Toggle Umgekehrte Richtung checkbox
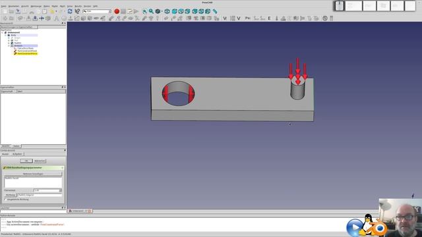Image resolution: width=422 pixels, height=237 pixels. (6, 199)
